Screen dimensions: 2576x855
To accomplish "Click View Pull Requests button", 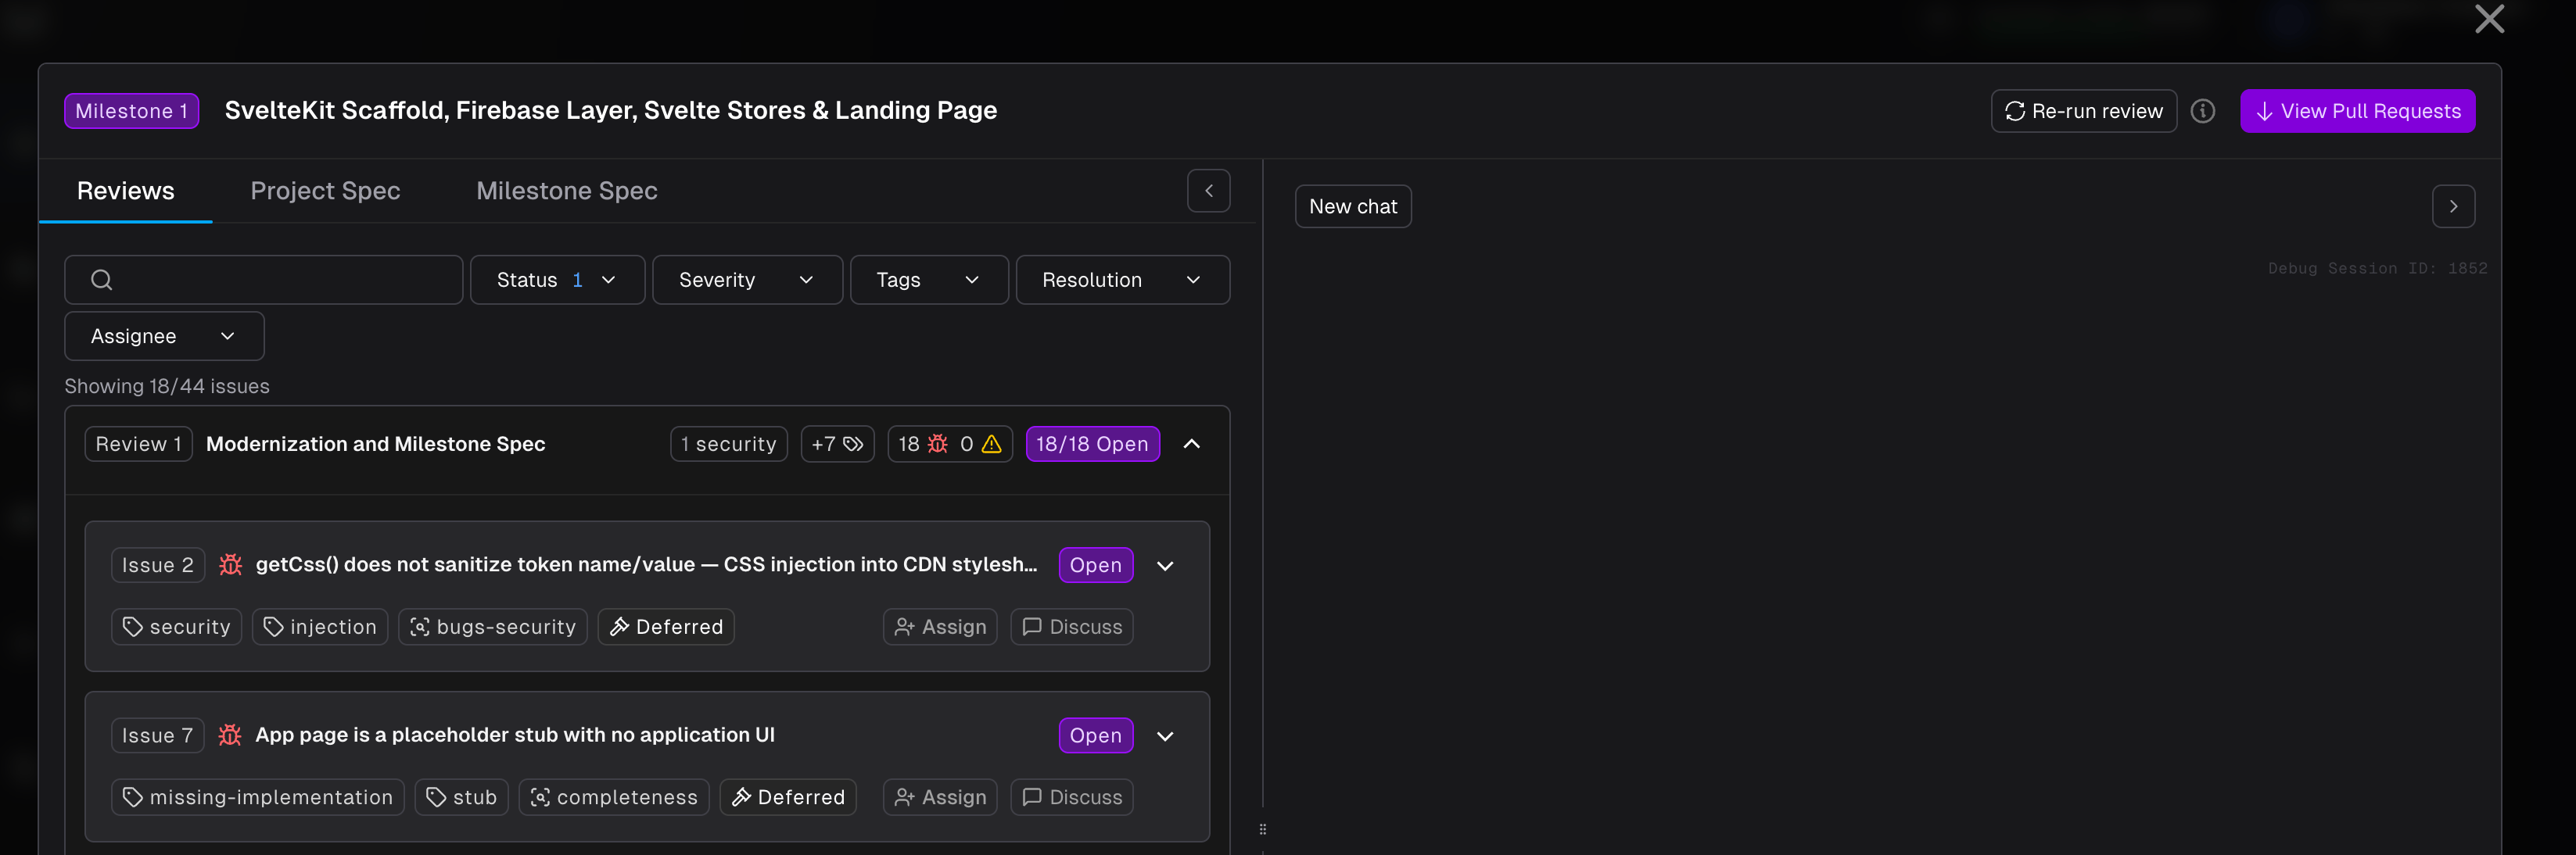I will (2357, 111).
